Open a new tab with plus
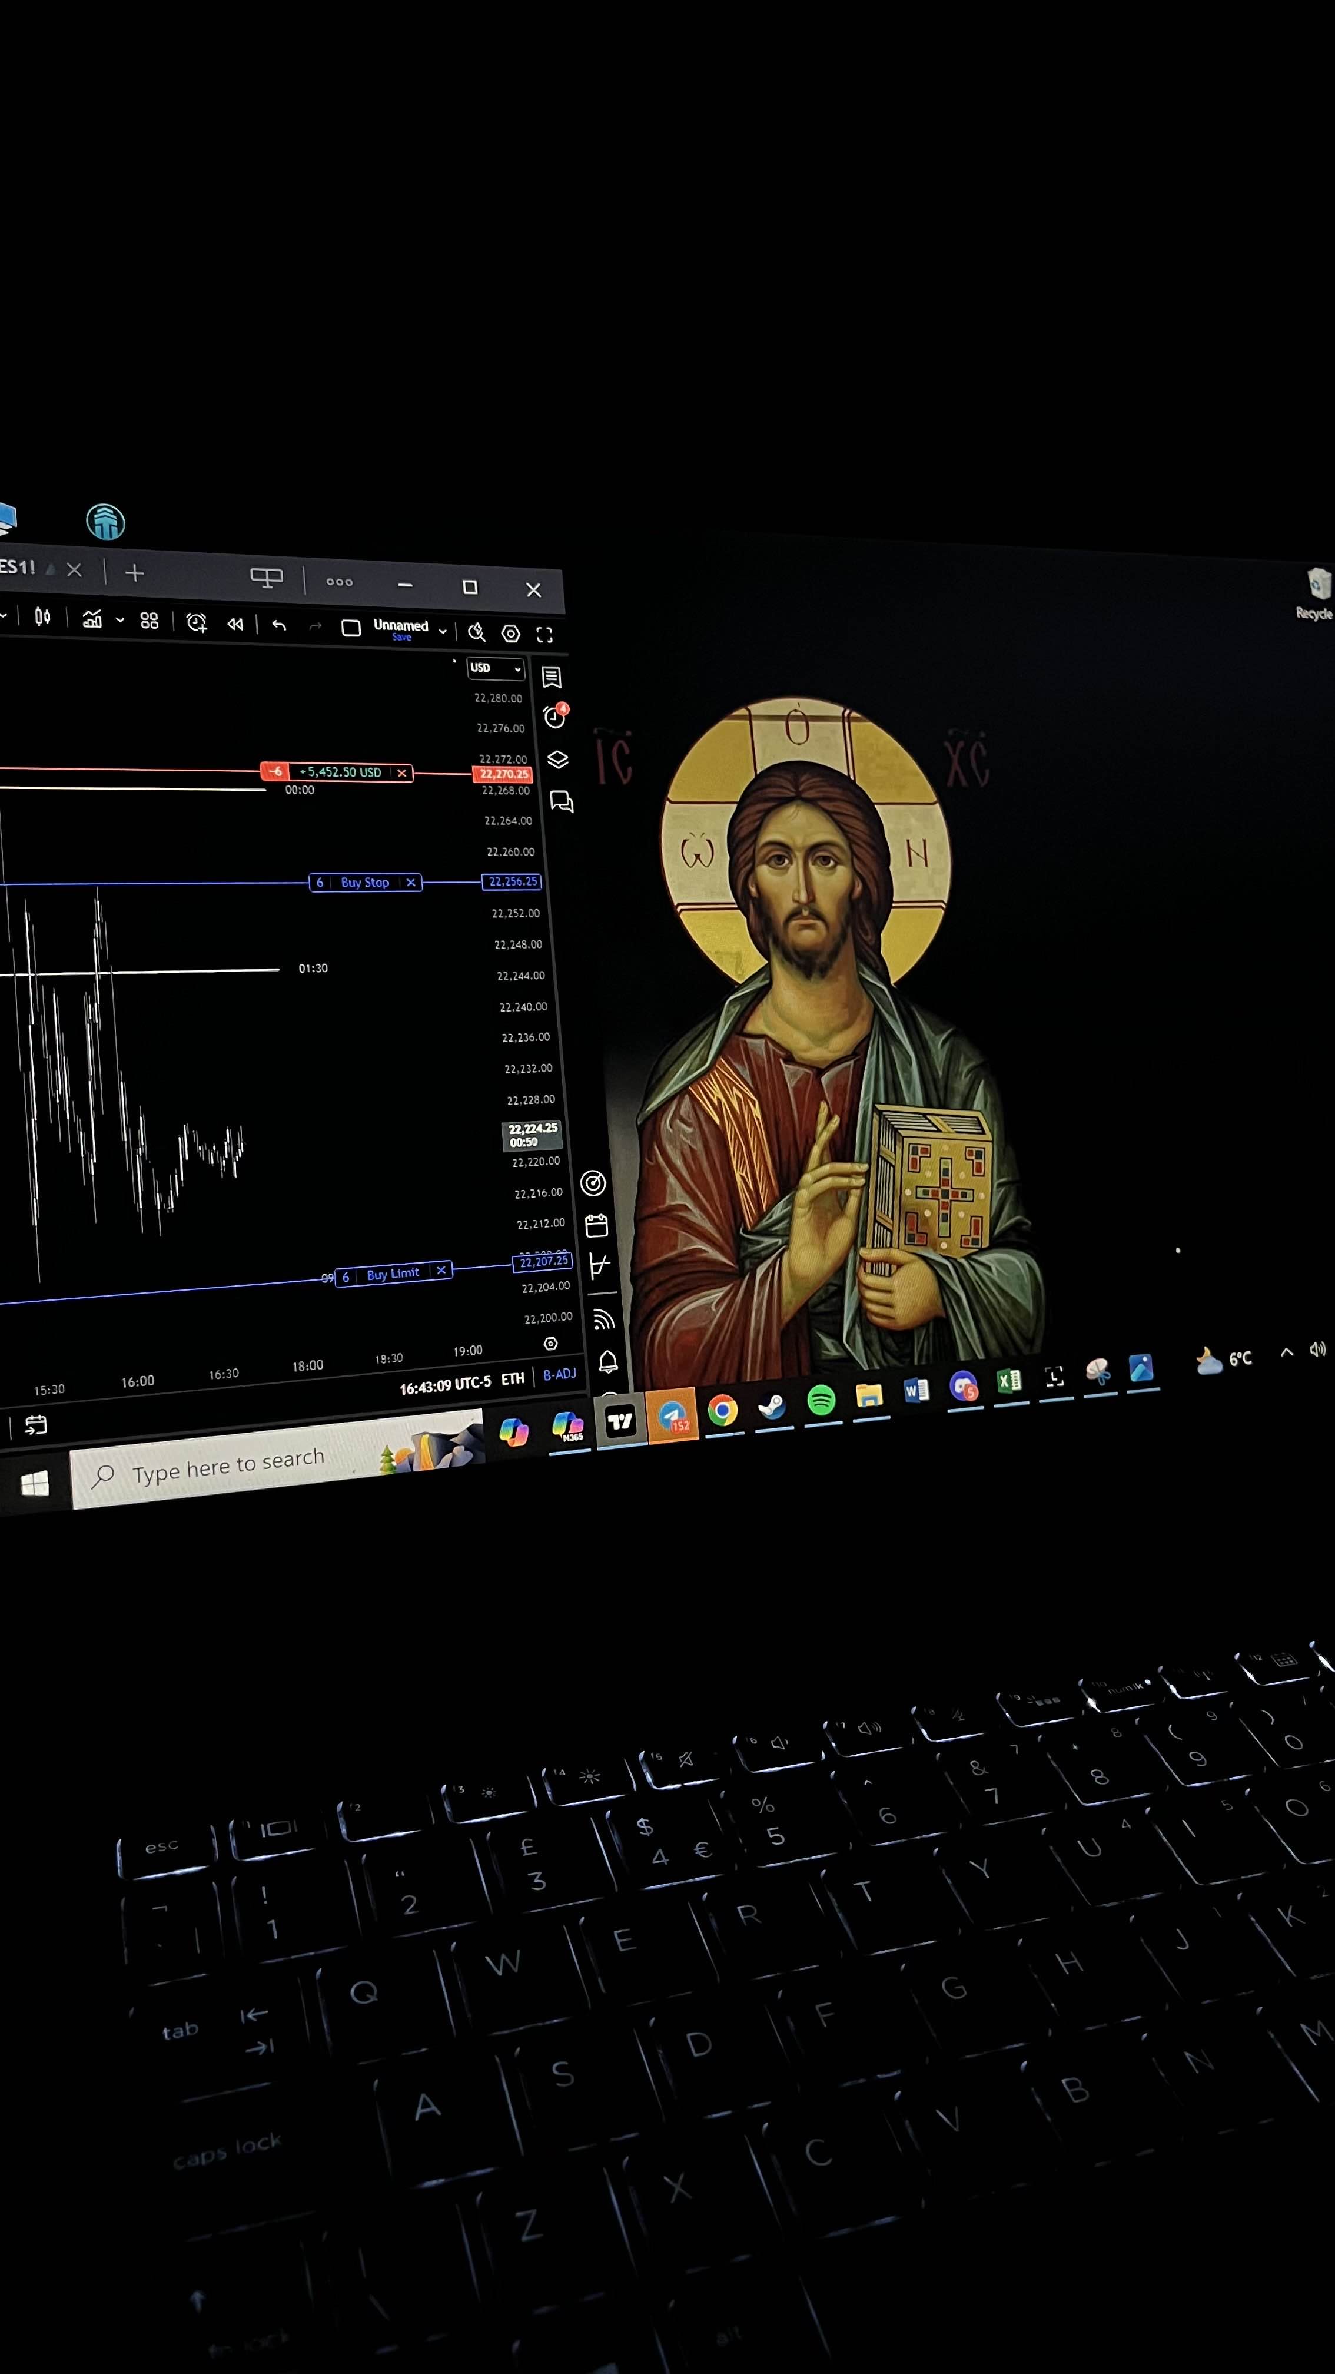Viewport: 1335px width, 2374px height. 135,573
